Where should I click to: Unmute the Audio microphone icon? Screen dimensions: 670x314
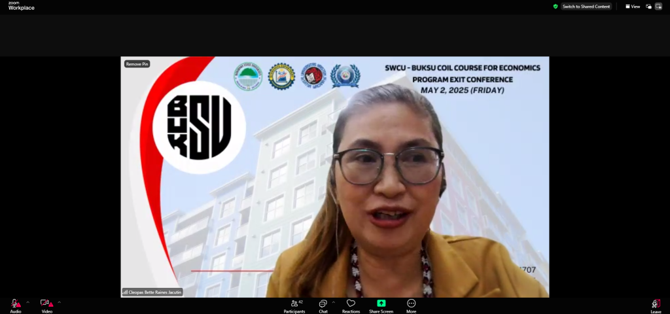pyautogui.click(x=15, y=304)
